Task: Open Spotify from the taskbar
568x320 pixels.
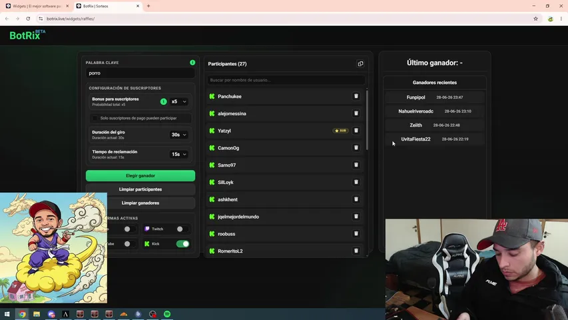Action: coord(167,314)
